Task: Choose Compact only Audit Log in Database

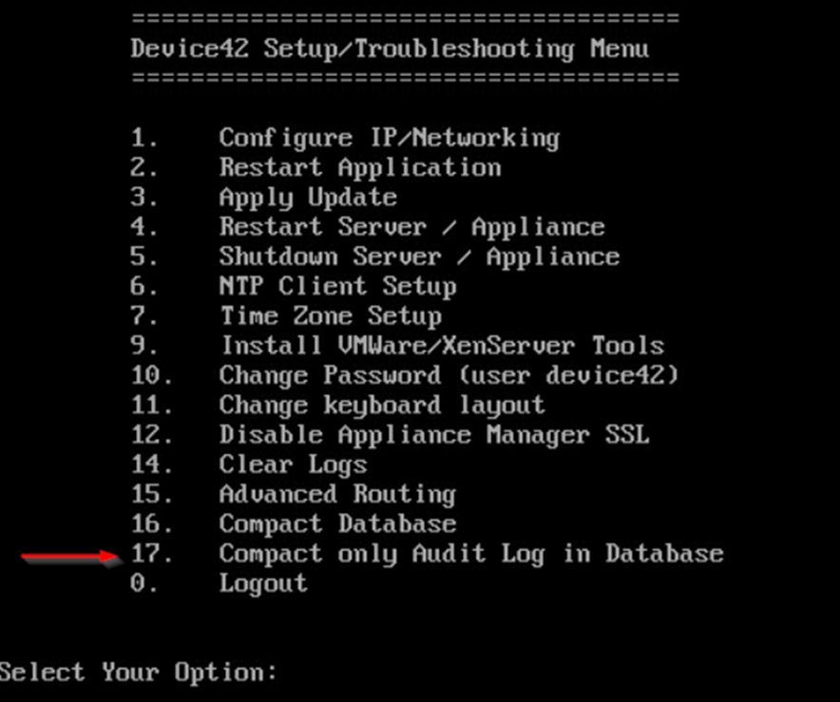Action: point(427,553)
